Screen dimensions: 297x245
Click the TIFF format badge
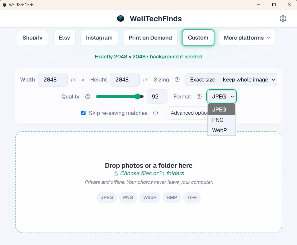pyautogui.click(x=192, y=197)
